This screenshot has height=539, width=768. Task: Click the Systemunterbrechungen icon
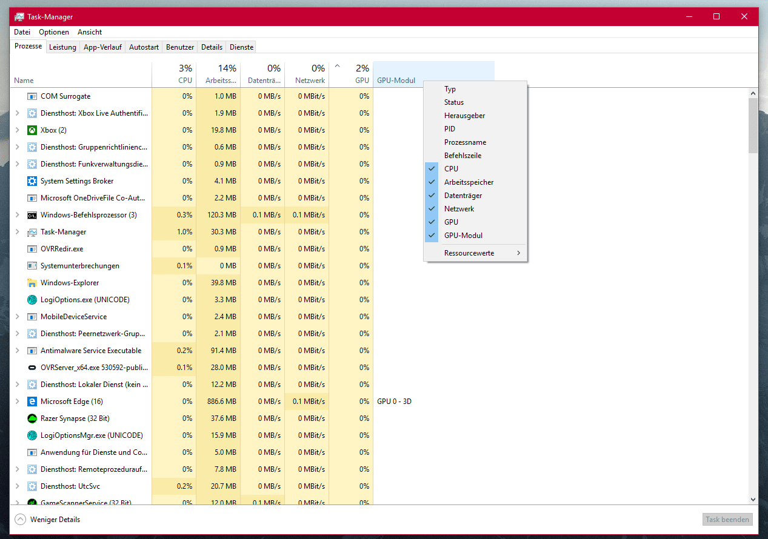click(x=32, y=266)
